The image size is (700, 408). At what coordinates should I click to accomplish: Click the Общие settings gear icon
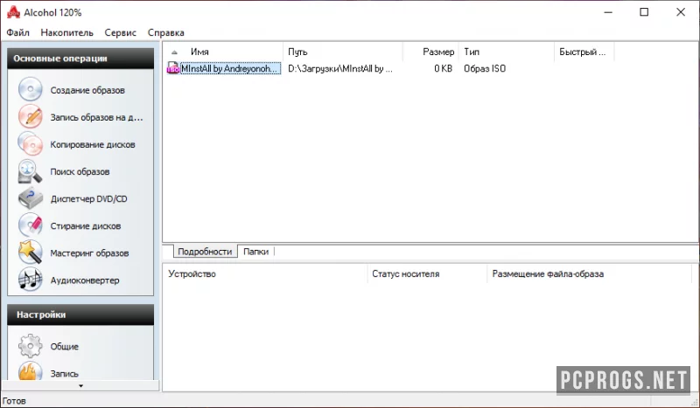tap(30, 346)
